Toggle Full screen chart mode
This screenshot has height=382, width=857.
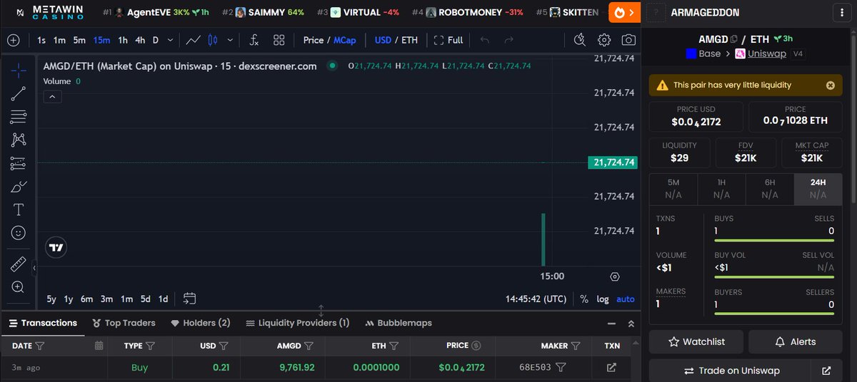tap(448, 40)
